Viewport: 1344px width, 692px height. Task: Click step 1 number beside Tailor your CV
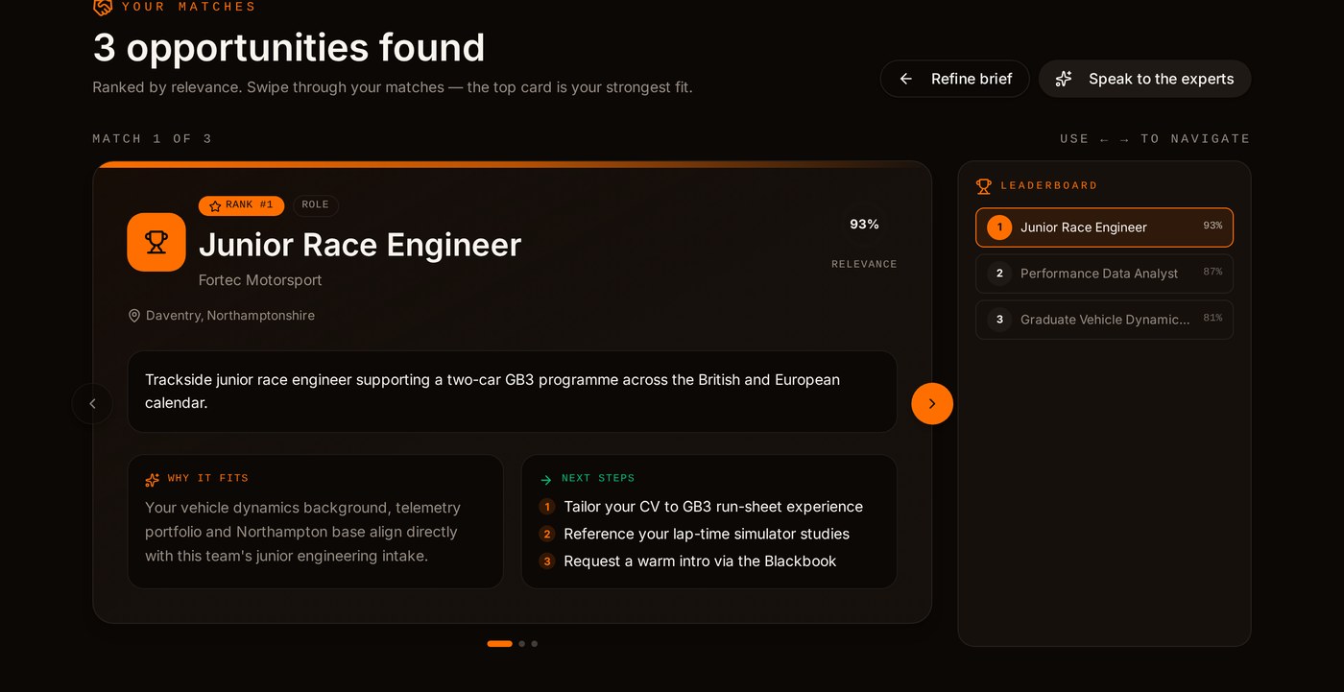(x=547, y=507)
